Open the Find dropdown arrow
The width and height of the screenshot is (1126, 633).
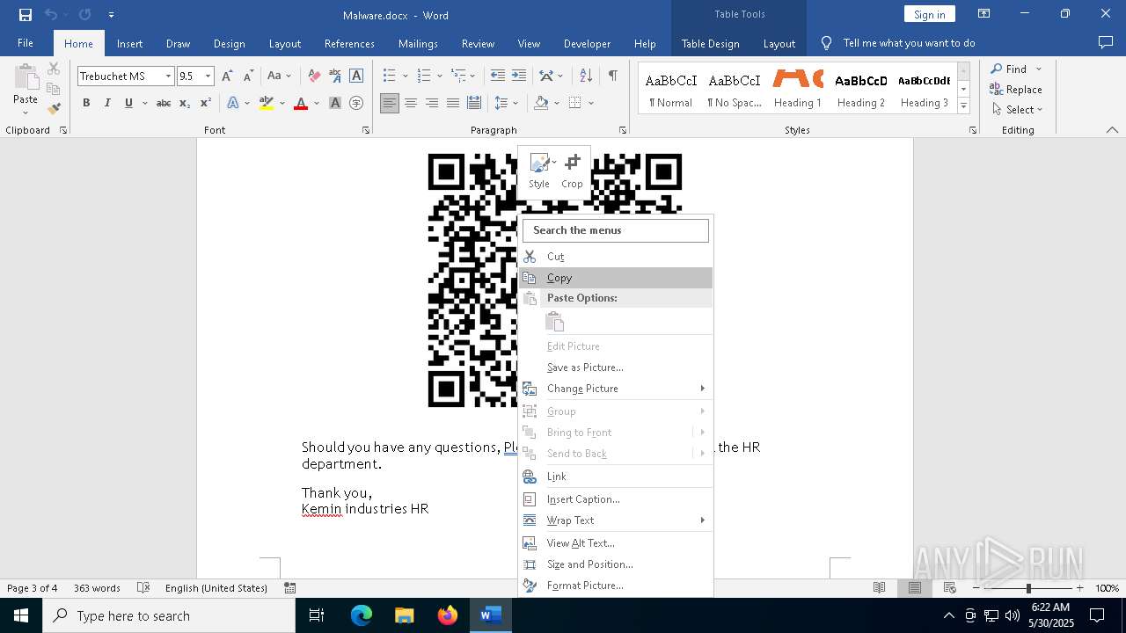coord(1039,69)
